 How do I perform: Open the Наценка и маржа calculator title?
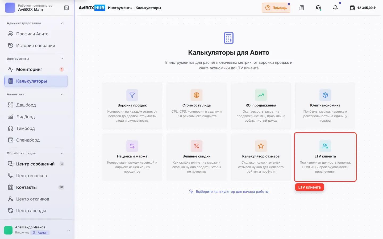coord(132,156)
